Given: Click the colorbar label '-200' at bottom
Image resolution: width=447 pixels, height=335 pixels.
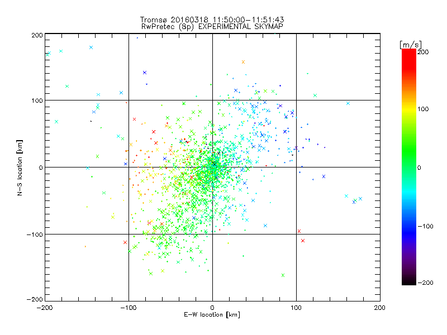Looking at the screenshot, I should (426, 283).
